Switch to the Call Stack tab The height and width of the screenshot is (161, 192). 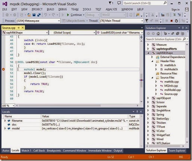click(39, 151)
